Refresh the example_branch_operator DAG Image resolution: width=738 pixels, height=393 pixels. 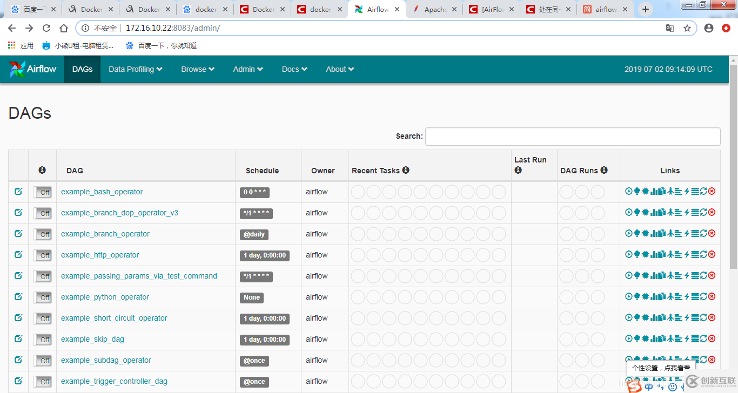703,233
